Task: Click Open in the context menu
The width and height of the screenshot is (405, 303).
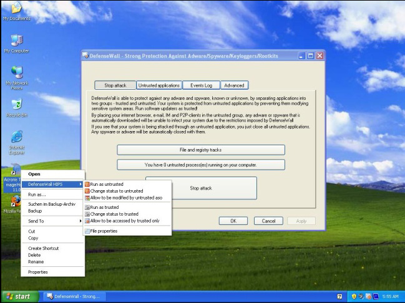Action: coord(52,174)
